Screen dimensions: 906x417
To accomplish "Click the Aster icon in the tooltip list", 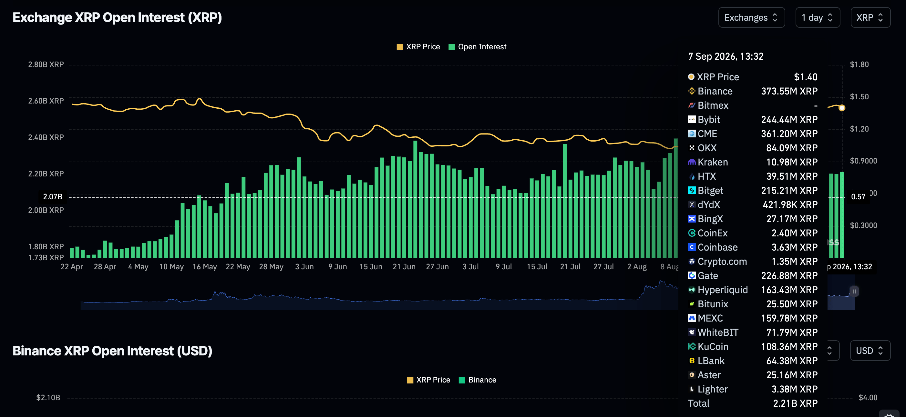I will [692, 375].
